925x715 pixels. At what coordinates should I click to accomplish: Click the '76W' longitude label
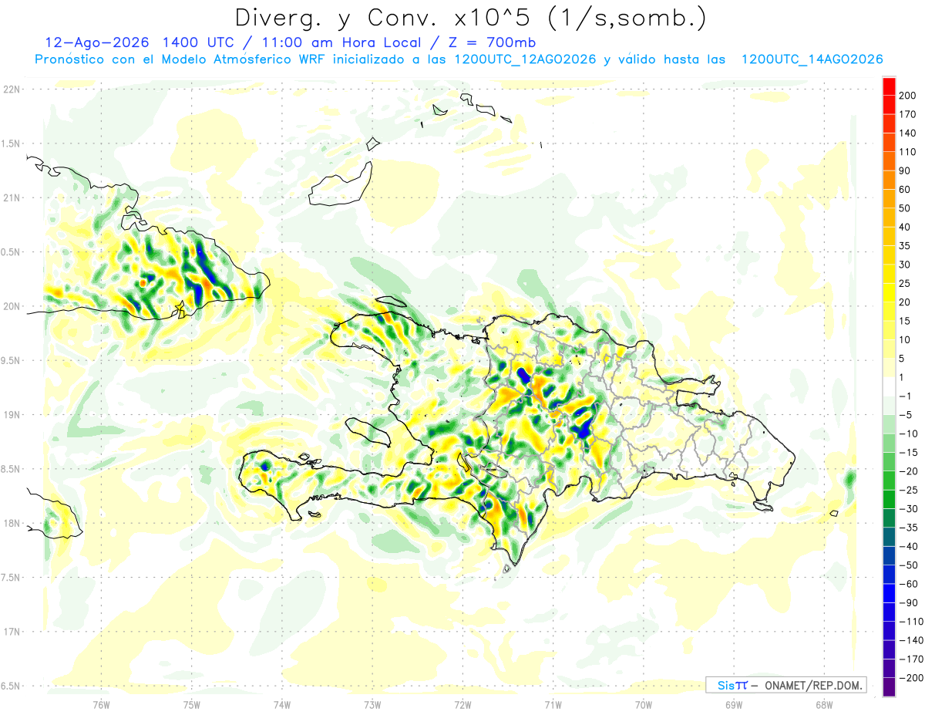(101, 705)
